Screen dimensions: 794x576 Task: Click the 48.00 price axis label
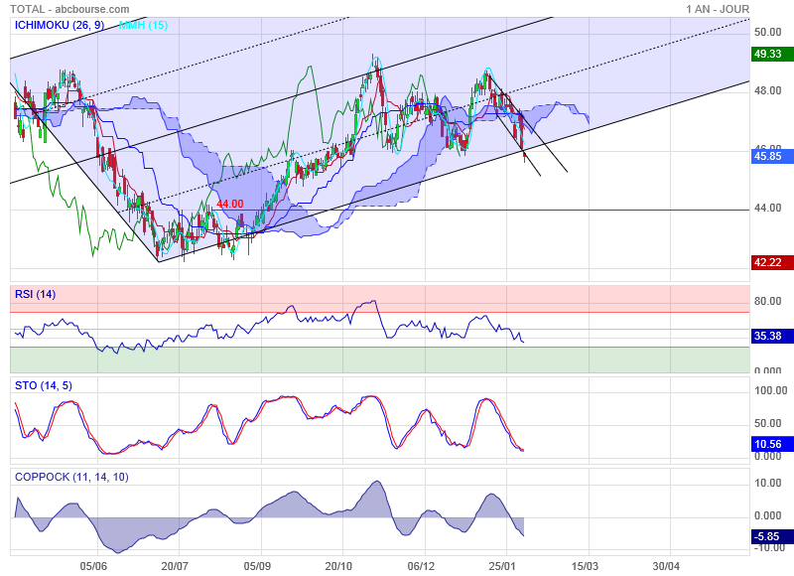coord(767,90)
